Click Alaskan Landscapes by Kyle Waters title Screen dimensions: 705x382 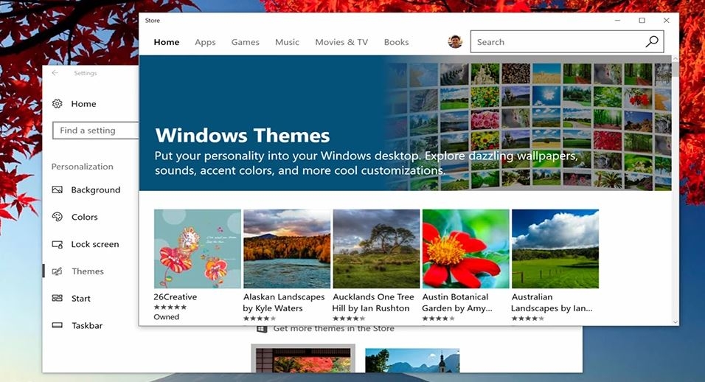click(284, 302)
